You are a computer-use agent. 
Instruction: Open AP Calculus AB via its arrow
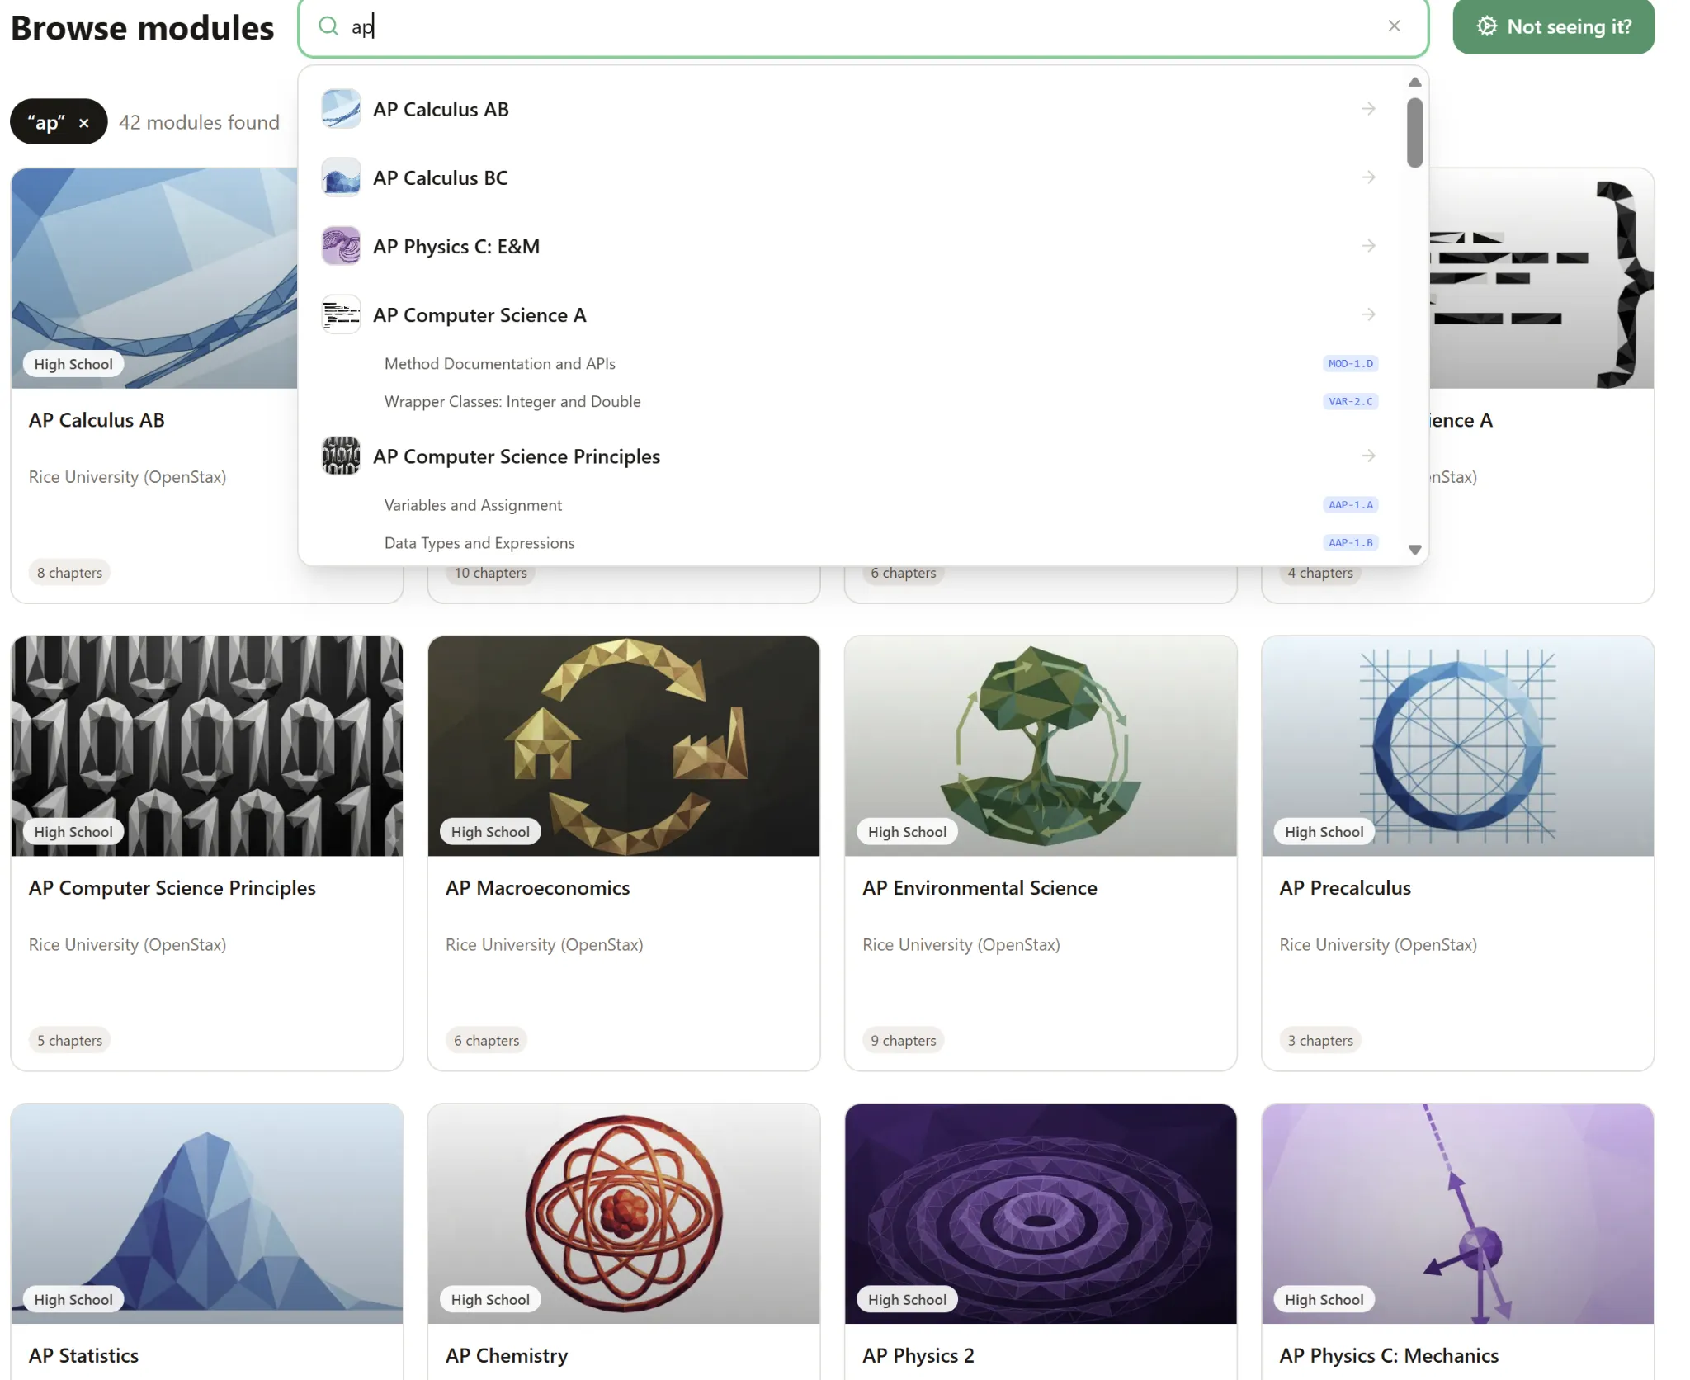(x=1367, y=108)
